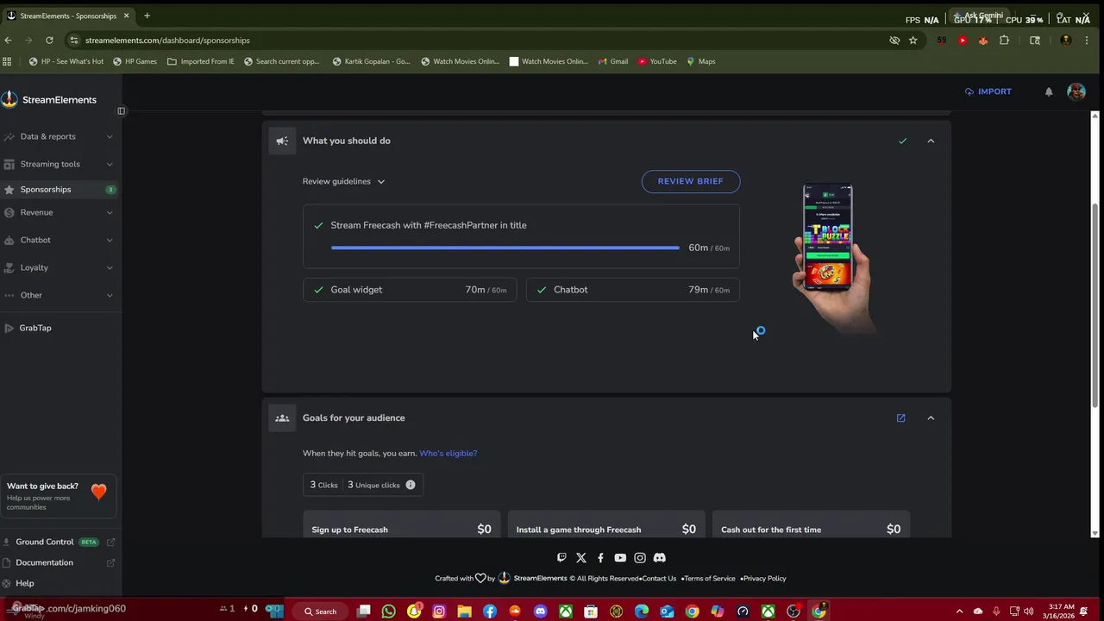The height and width of the screenshot is (621, 1104).
Task: Open Sponsorships in the sidebar
Action: tap(59, 189)
